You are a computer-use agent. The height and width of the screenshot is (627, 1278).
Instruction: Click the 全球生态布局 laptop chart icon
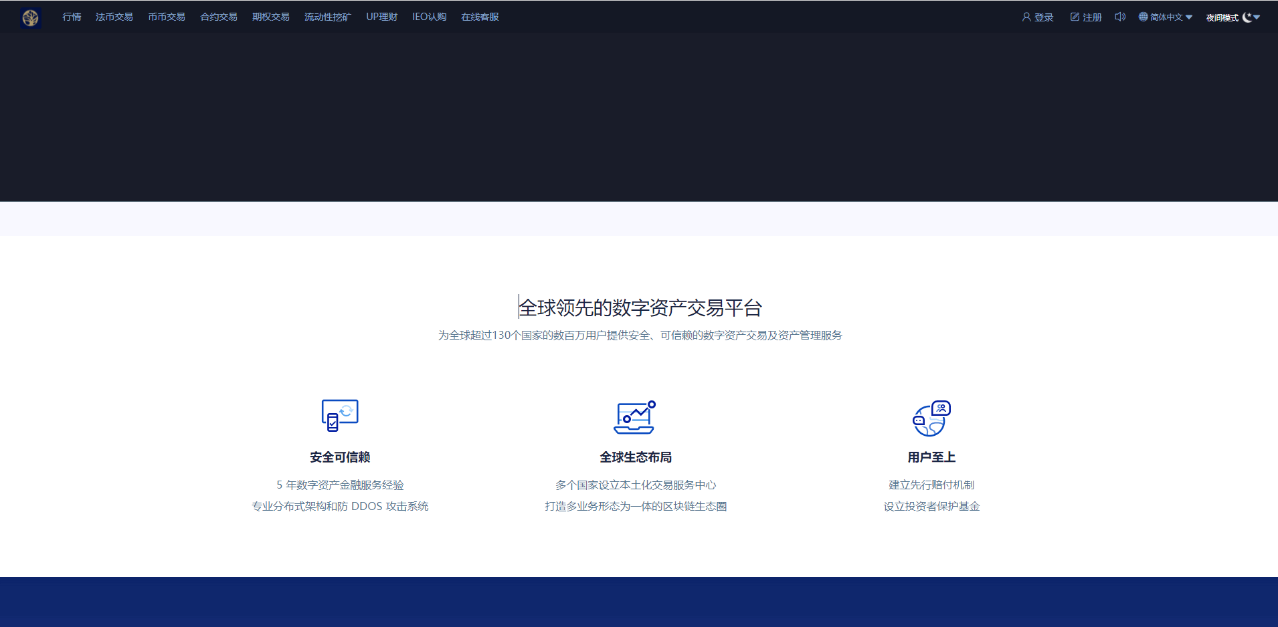click(634, 417)
